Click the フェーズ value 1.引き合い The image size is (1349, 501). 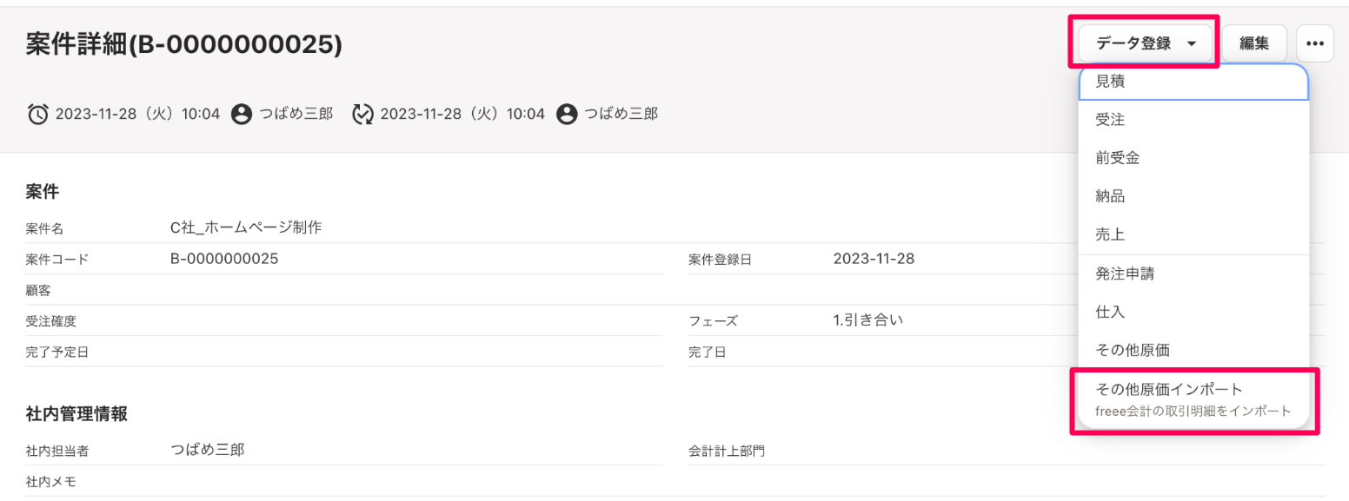(867, 320)
